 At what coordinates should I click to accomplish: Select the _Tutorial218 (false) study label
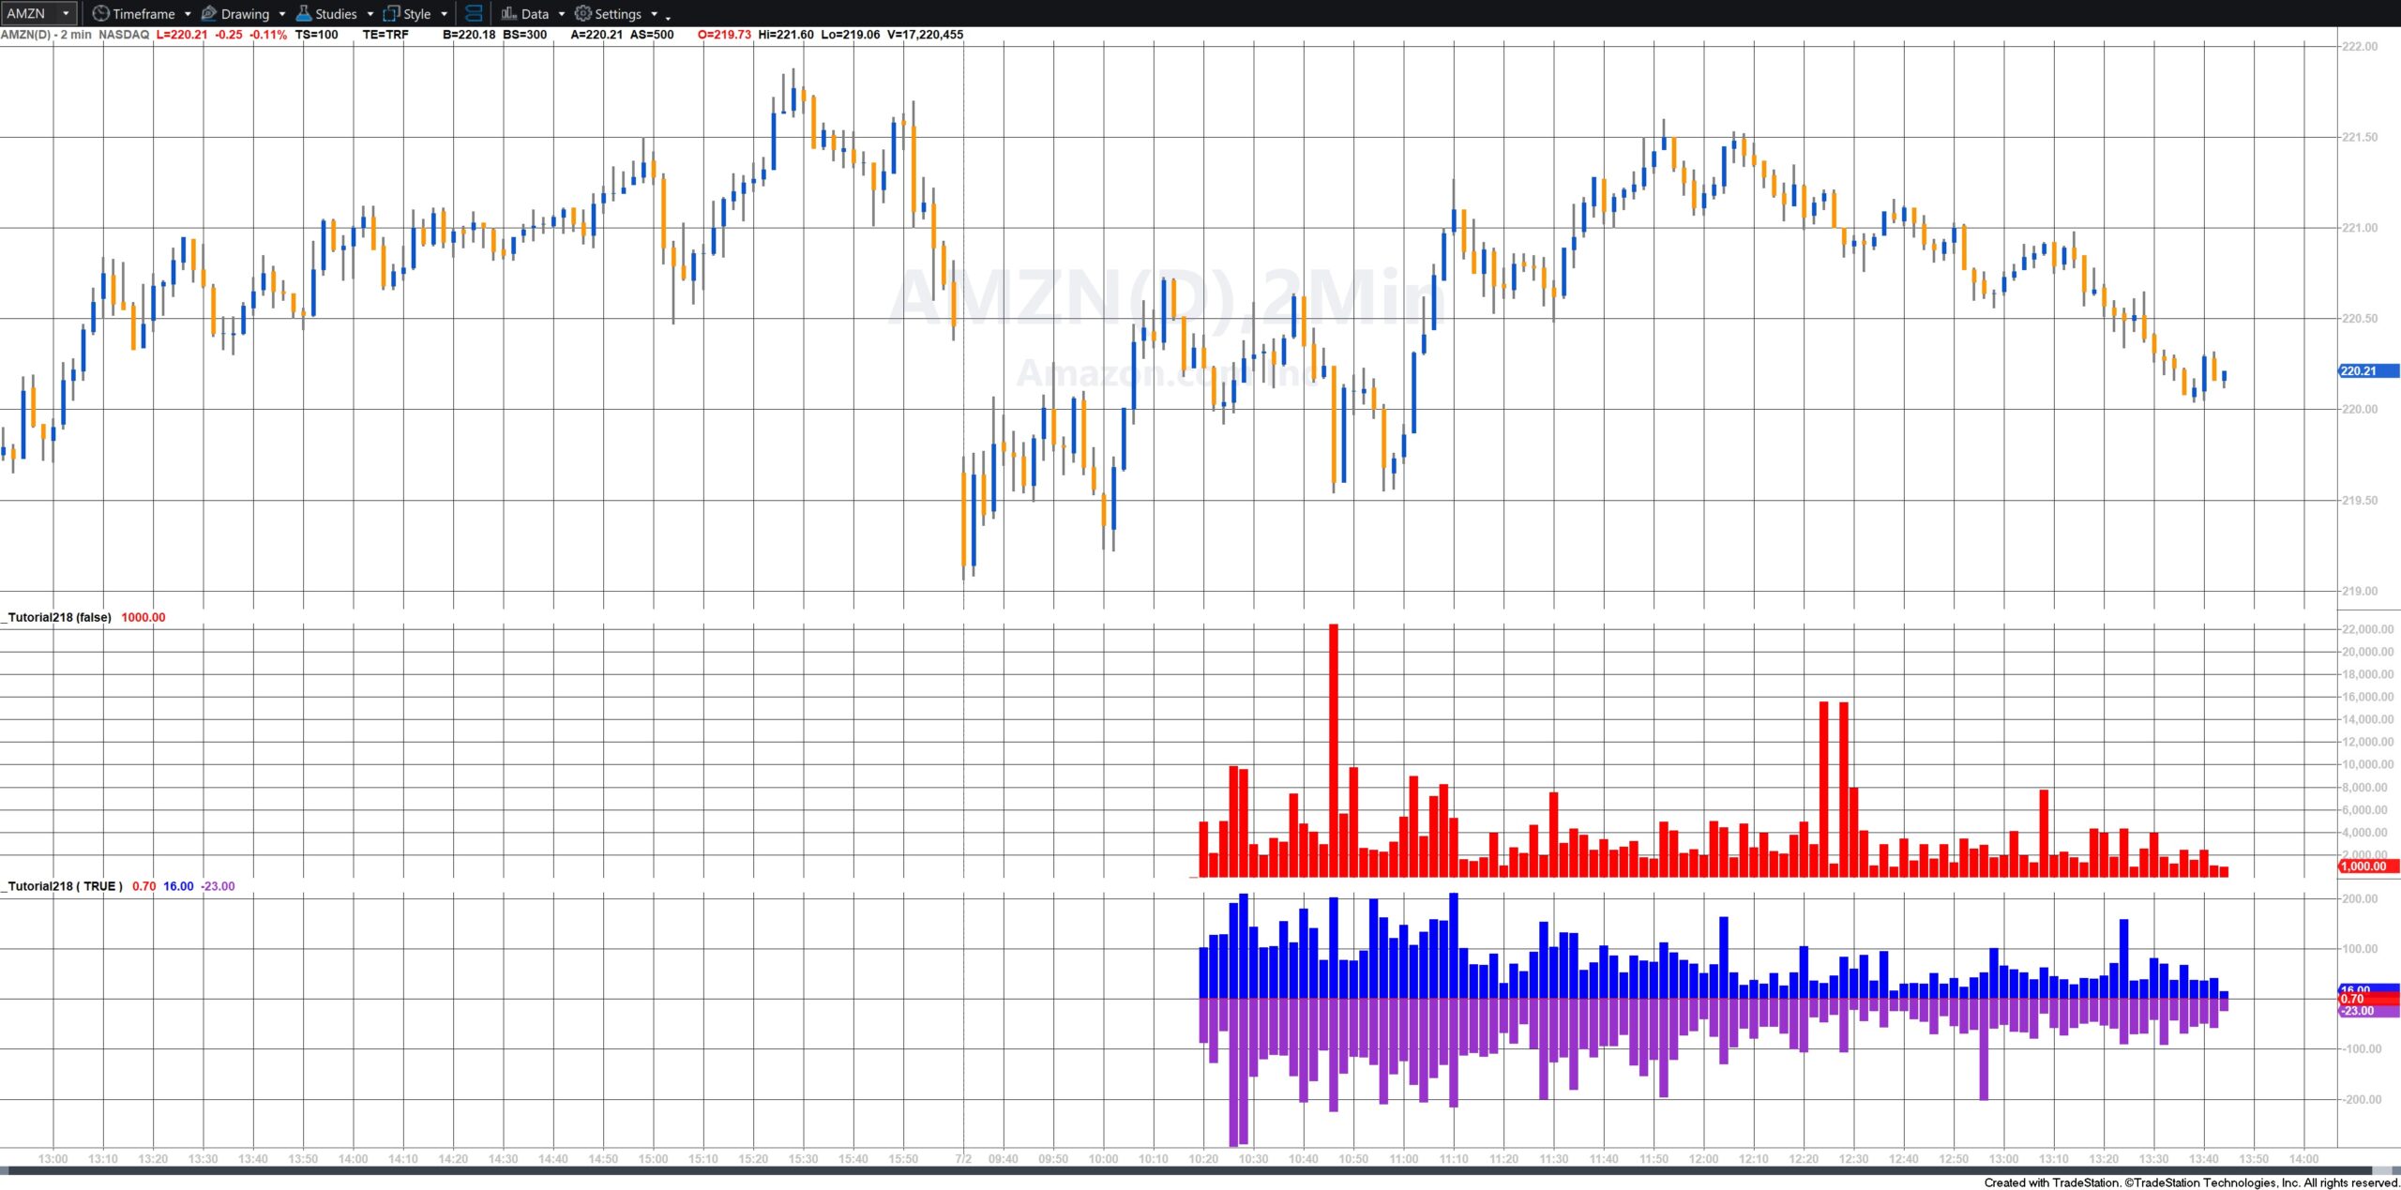[x=57, y=617]
